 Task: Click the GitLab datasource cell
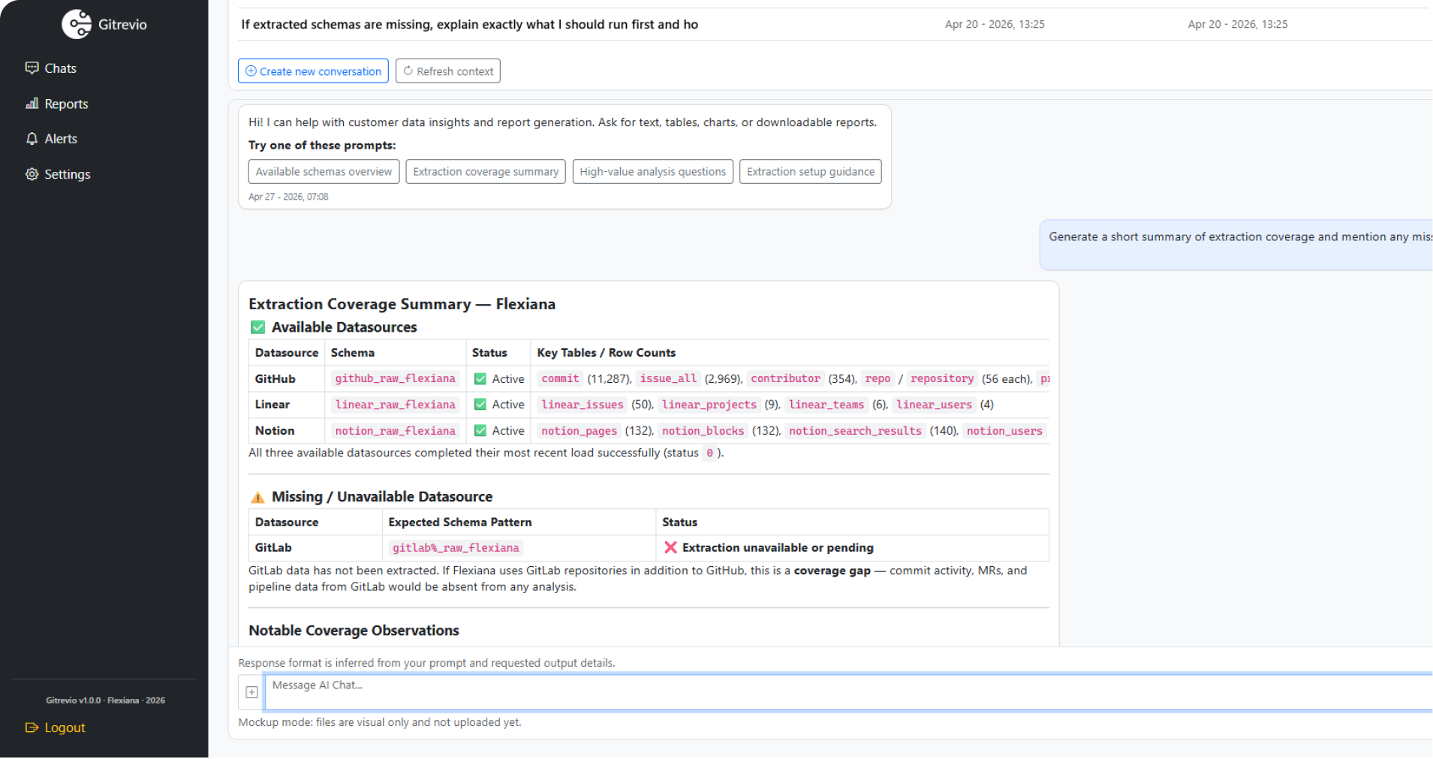pyautogui.click(x=315, y=548)
